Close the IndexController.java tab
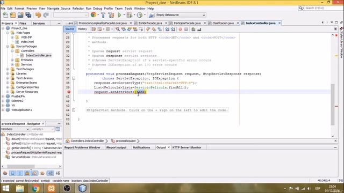 pyautogui.click(x=279, y=23)
